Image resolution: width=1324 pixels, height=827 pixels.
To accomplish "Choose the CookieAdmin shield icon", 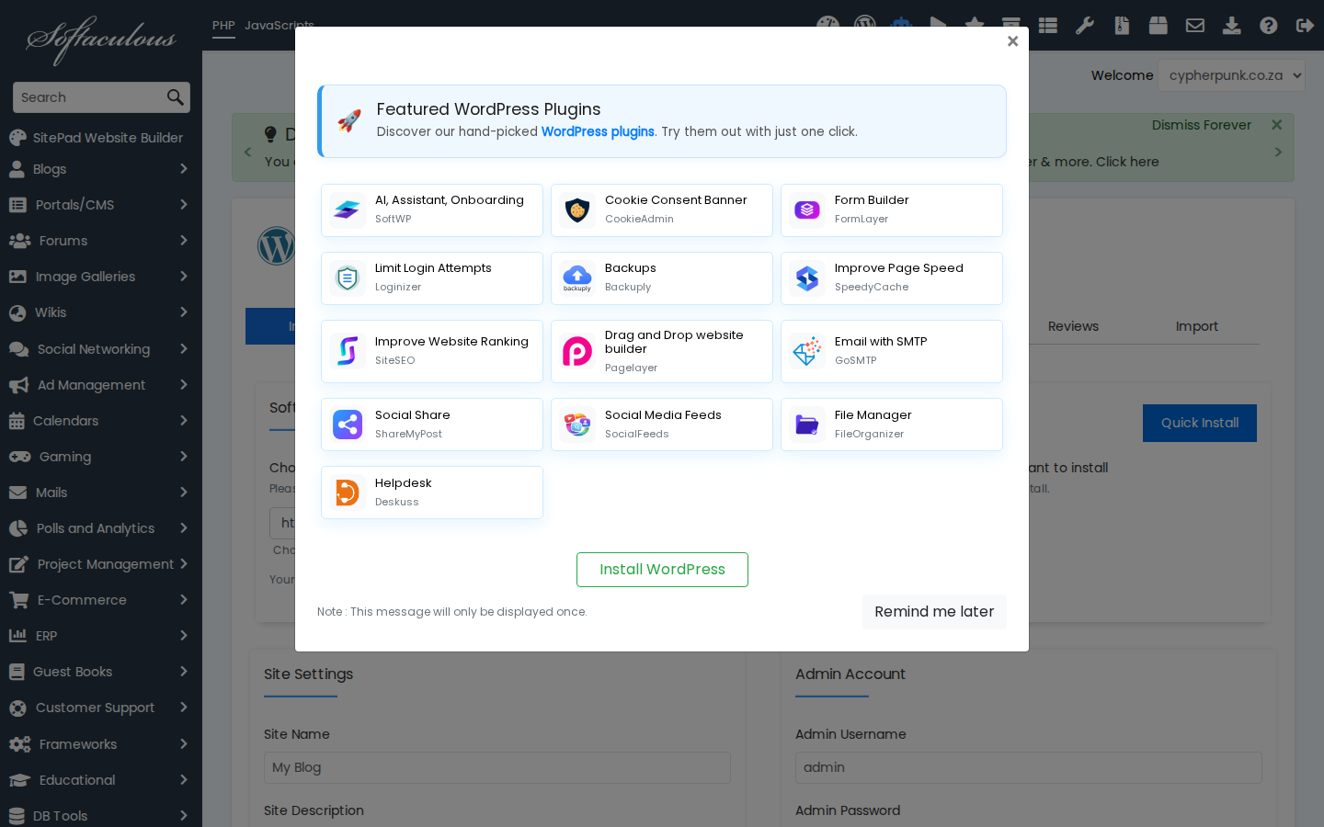I will [577, 210].
